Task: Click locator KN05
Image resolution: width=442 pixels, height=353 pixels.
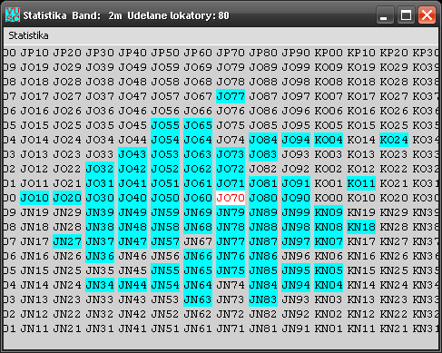Action: pyautogui.click(x=329, y=270)
